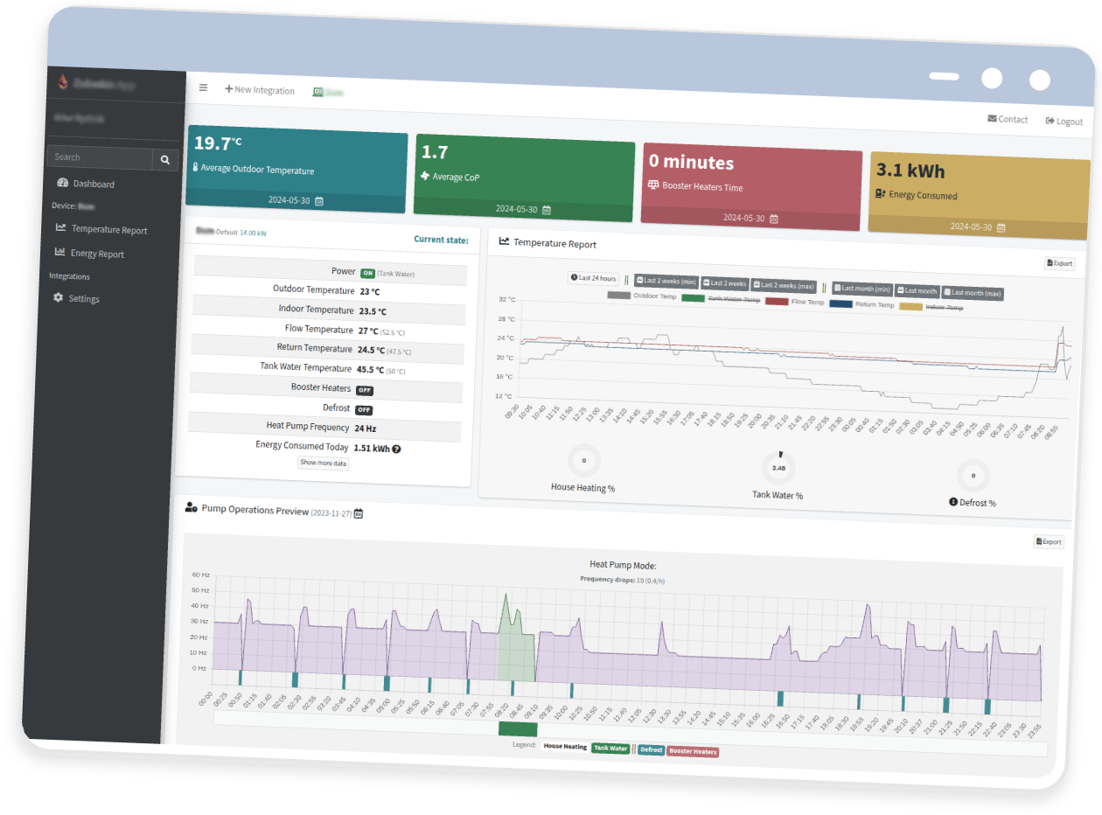Open Pump Operations Preview date calendar icon
The height and width of the screenshot is (815, 1102).
pos(359,513)
